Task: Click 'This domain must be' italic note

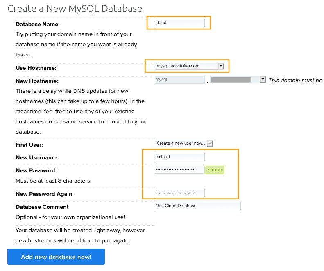Action: [295, 80]
